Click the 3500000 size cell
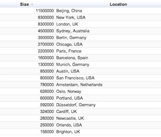The image size is (161, 137). tap(27, 38)
